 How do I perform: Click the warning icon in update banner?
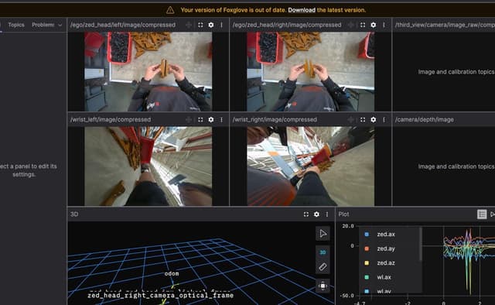tap(170, 10)
